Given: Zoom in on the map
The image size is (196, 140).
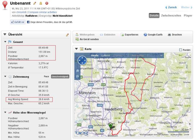Looking at the screenshot, I should point(77,71).
